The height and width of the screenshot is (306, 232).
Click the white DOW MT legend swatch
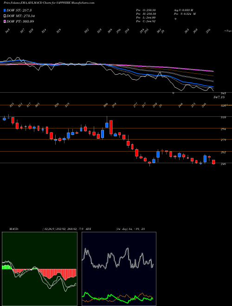[x=5, y=16]
